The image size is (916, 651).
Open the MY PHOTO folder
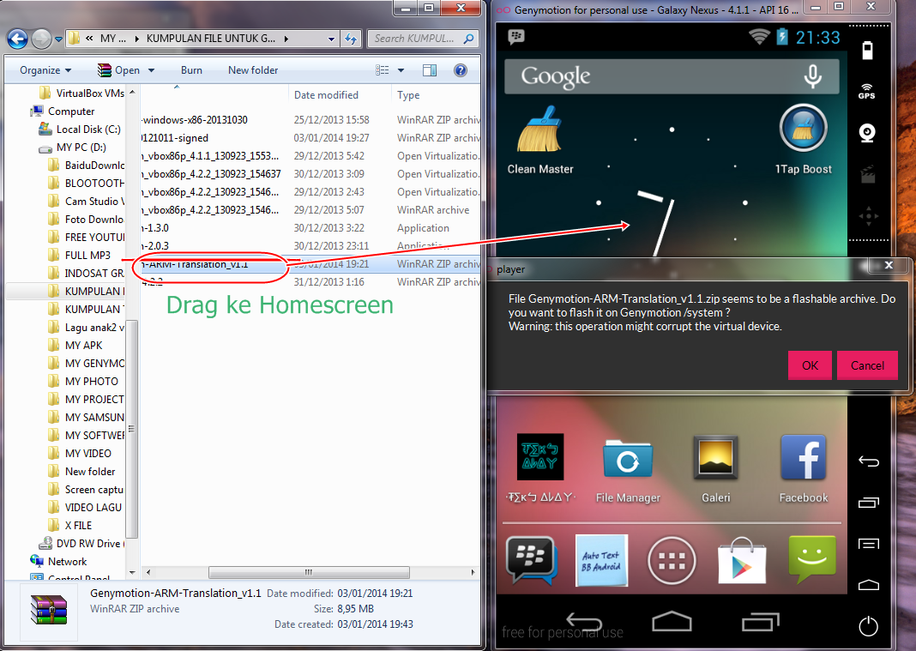[91, 381]
